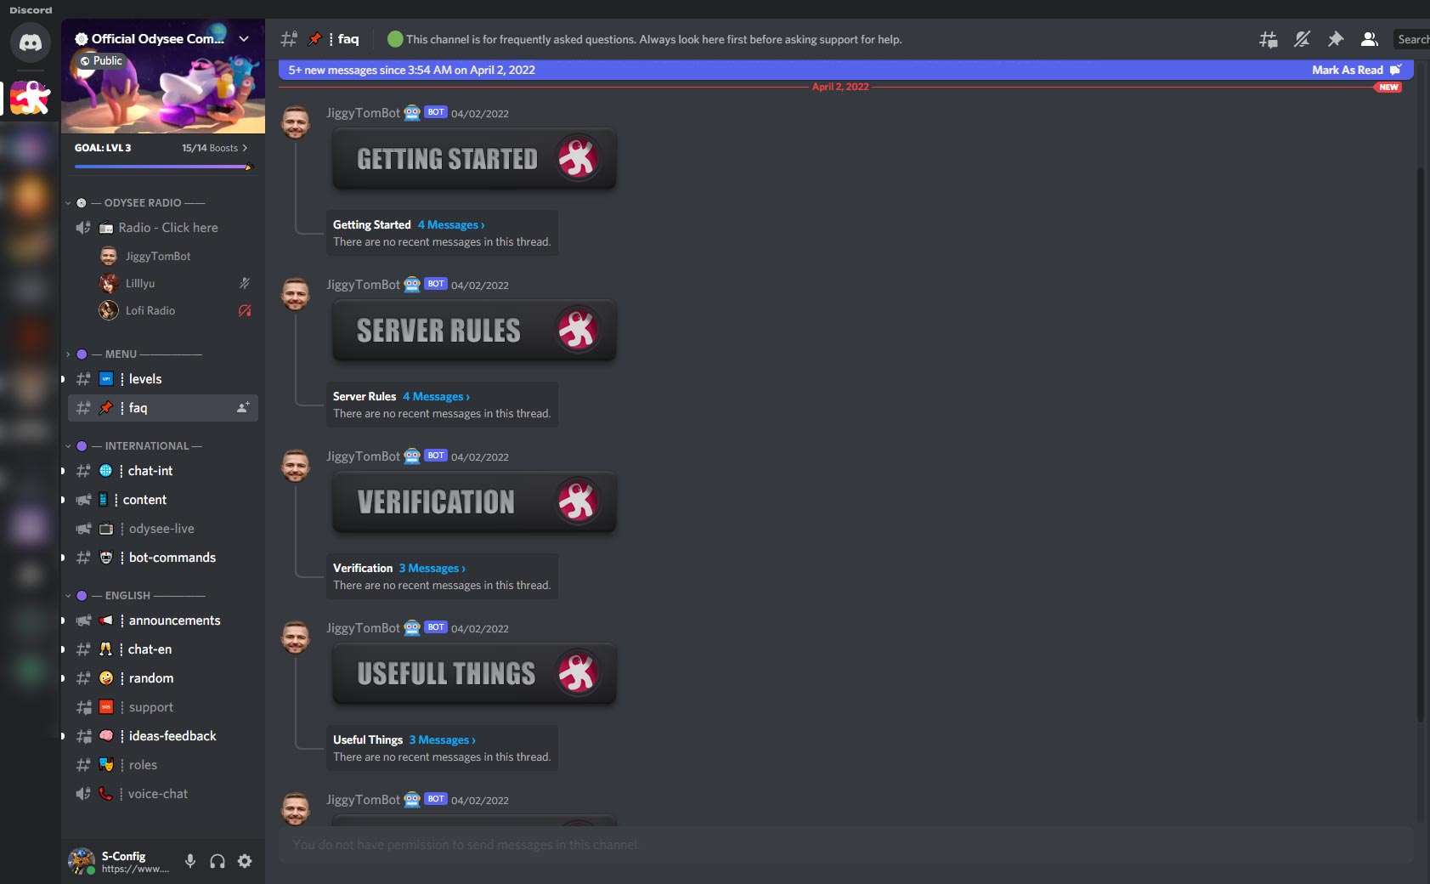This screenshot has width=1430, height=884.
Task: Select Lilllyu in the radio voice channel
Action: tap(140, 283)
